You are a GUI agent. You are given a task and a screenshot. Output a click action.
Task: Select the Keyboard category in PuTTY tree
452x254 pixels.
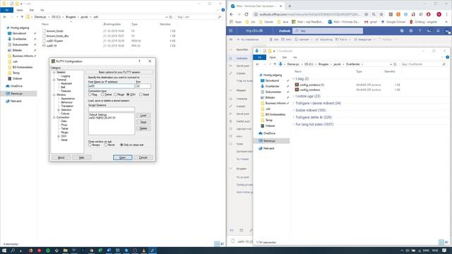(x=66, y=83)
